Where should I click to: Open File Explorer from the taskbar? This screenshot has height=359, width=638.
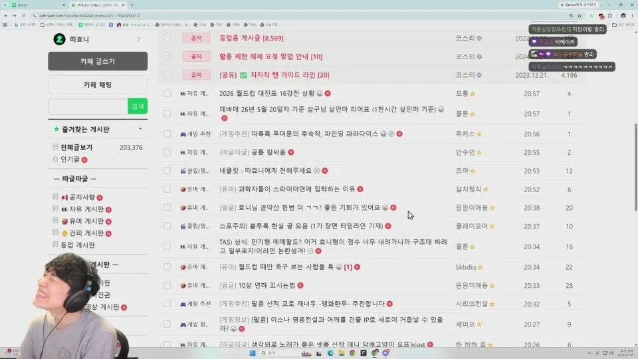[341, 353]
